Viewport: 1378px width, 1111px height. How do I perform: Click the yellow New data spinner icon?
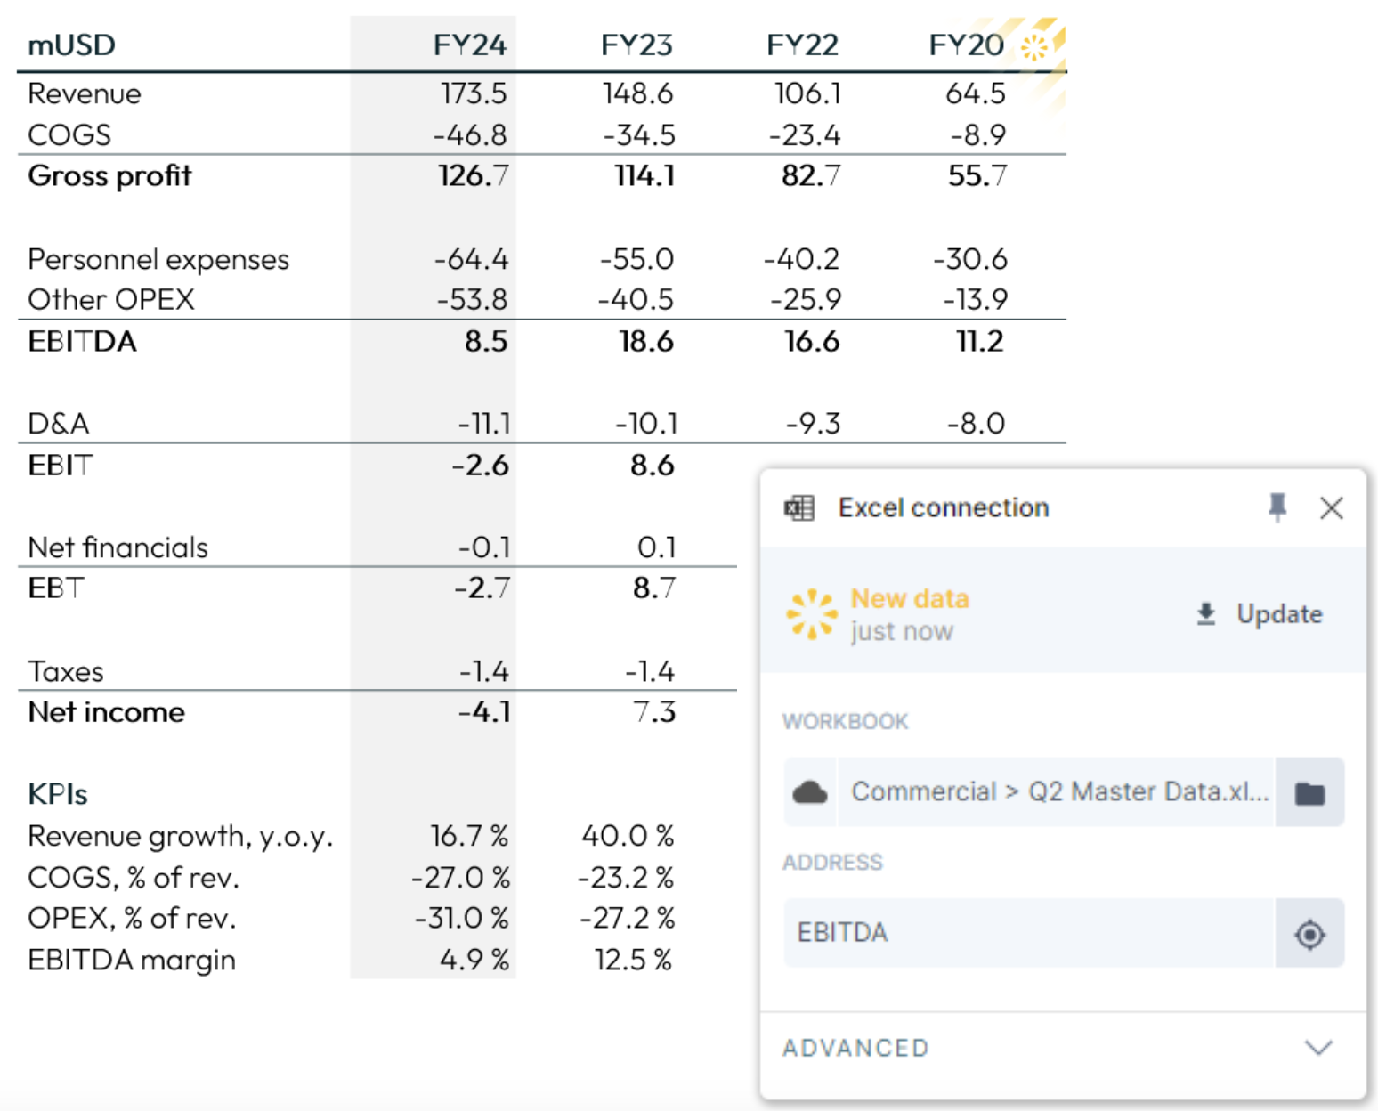click(812, 614)
